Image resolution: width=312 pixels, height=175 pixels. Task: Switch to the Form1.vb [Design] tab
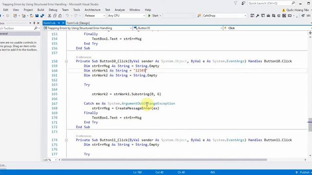click(78, 23)
